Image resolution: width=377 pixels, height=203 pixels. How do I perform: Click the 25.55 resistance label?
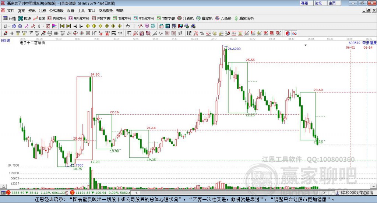250,60
